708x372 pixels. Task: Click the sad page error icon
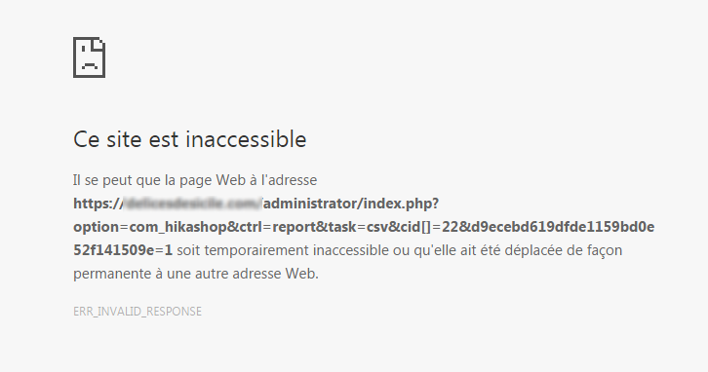90,57
